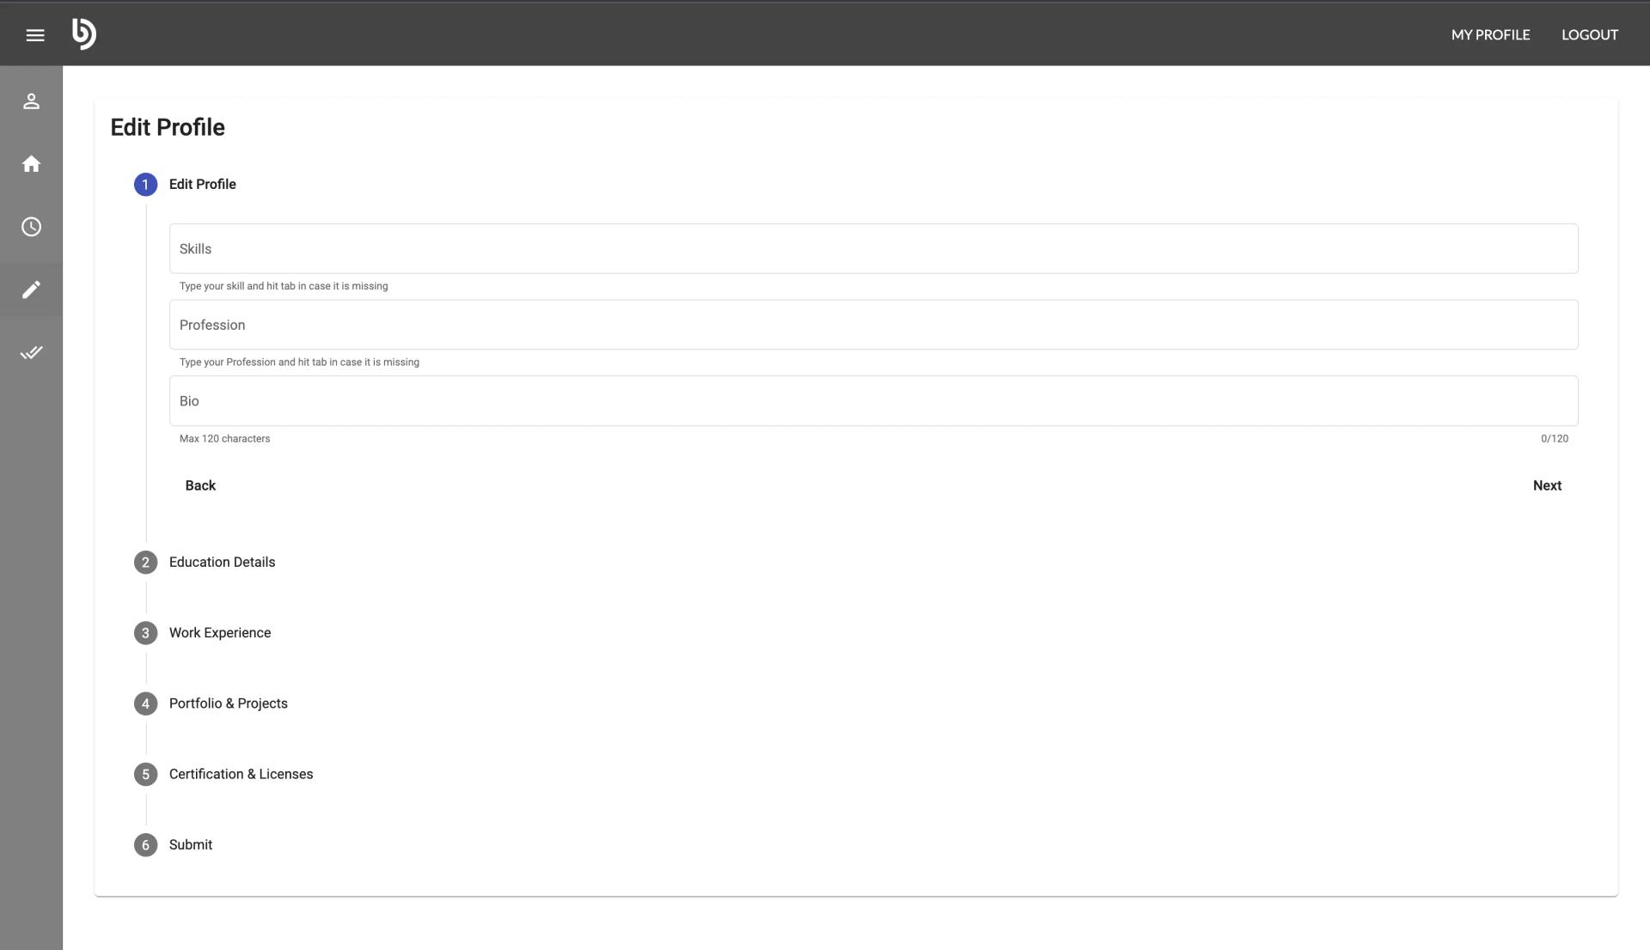
Task: Click the Profession input field
Action: [x=874, y=325]
